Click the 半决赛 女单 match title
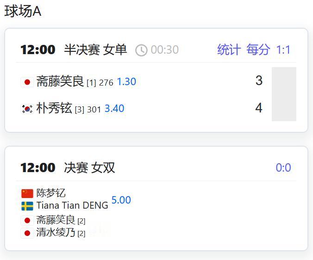 point(95,50)
